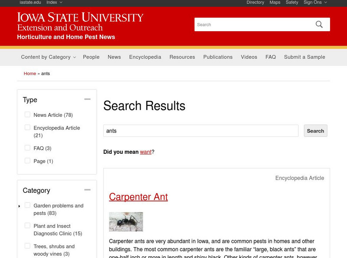Open Maps from the top bar
Viewport: 347px width, 258px height.
point(274,2)
